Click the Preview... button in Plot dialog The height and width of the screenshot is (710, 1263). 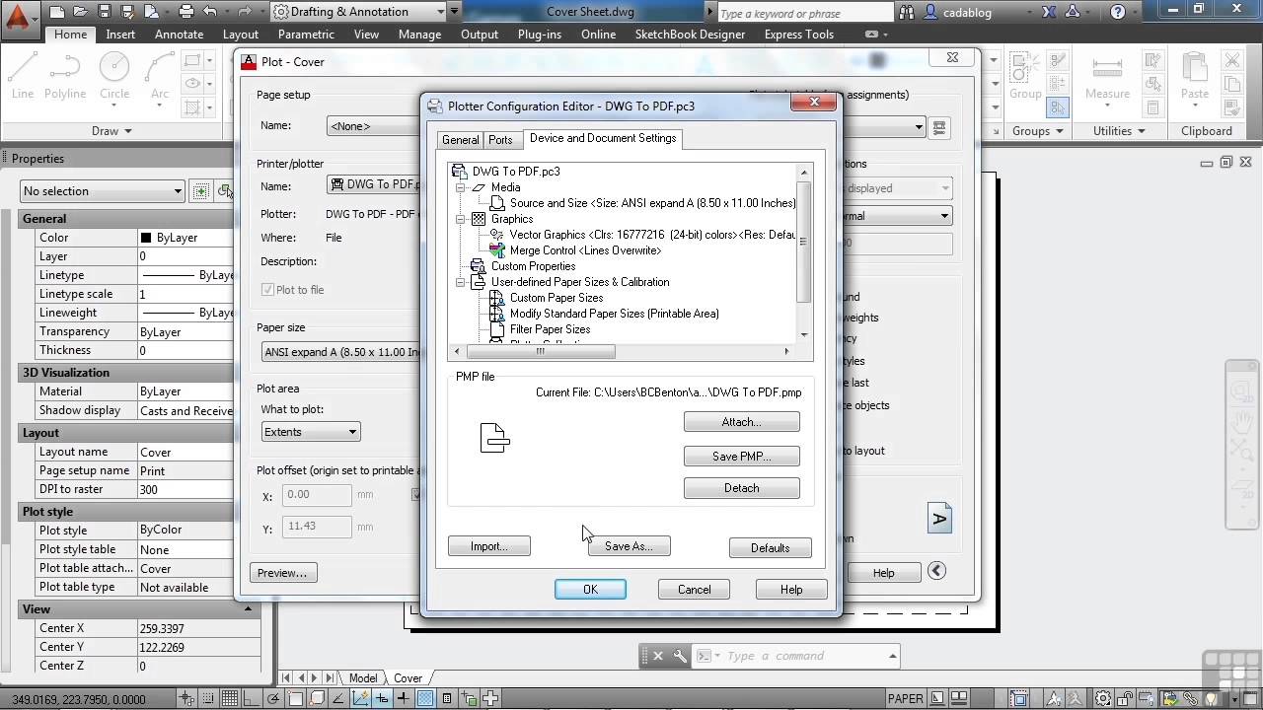[282, 573]
